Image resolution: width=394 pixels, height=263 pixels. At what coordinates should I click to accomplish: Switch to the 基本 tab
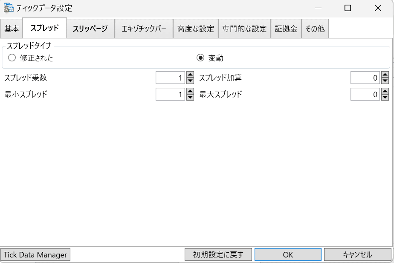[x=12, y=28]
